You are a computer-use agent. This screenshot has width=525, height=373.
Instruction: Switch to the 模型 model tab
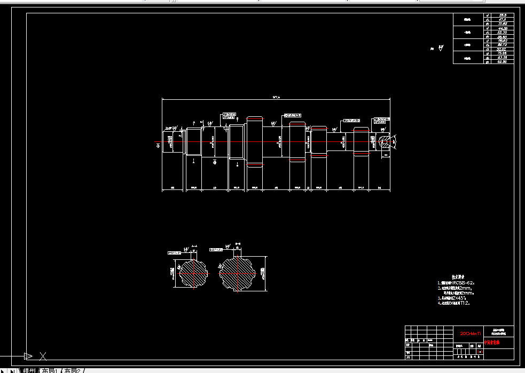click(x=29, y=371)
